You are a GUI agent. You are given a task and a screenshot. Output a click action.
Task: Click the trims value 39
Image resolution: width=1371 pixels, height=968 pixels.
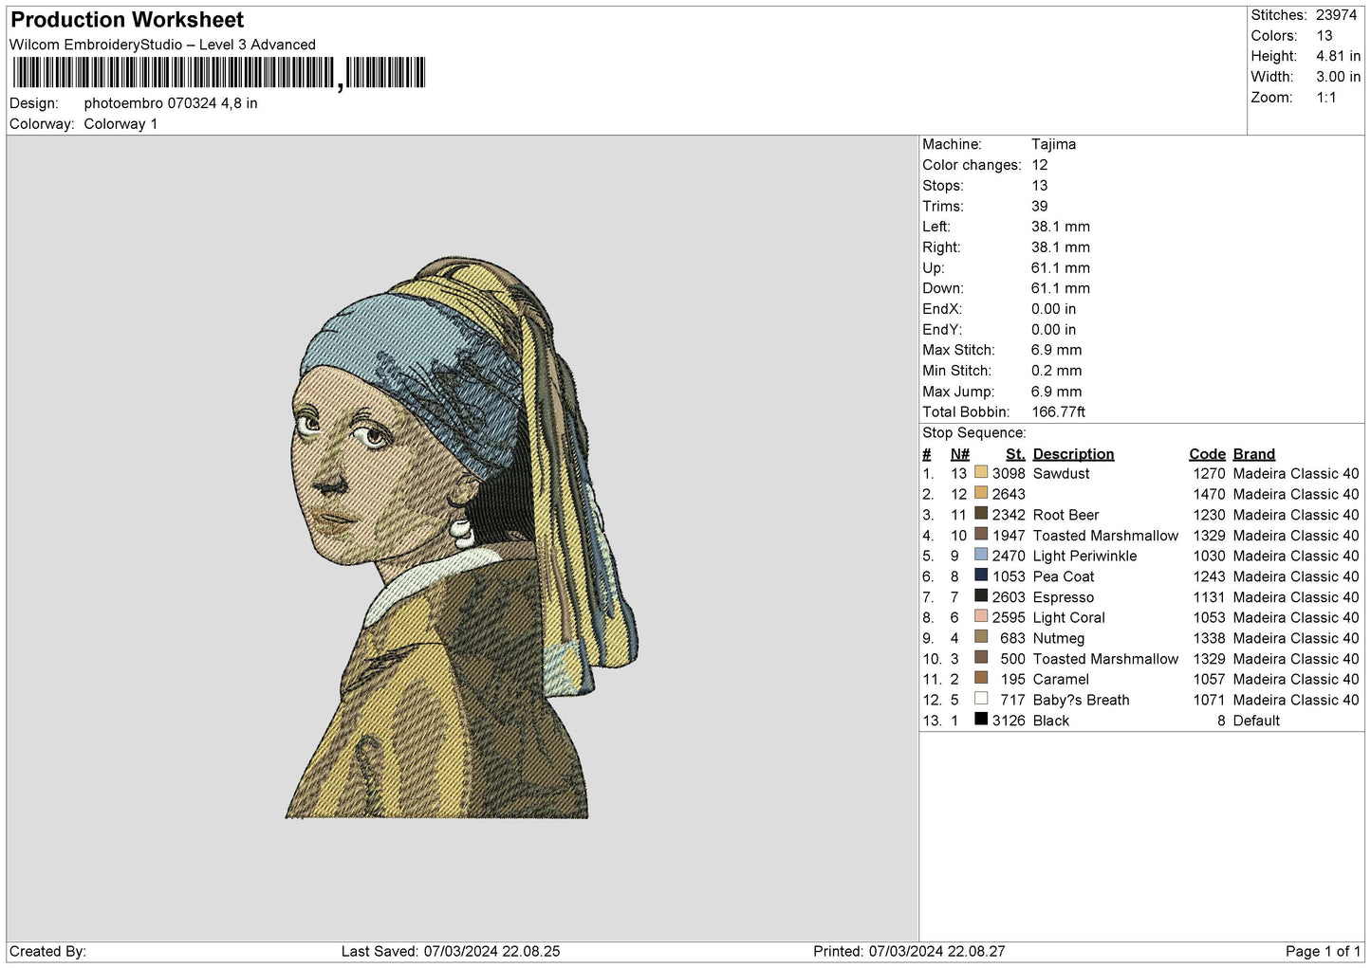point(1040,206)
